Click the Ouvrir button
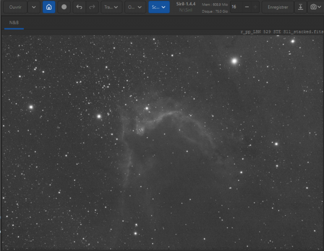324x251 pixels. pos(15,7)
